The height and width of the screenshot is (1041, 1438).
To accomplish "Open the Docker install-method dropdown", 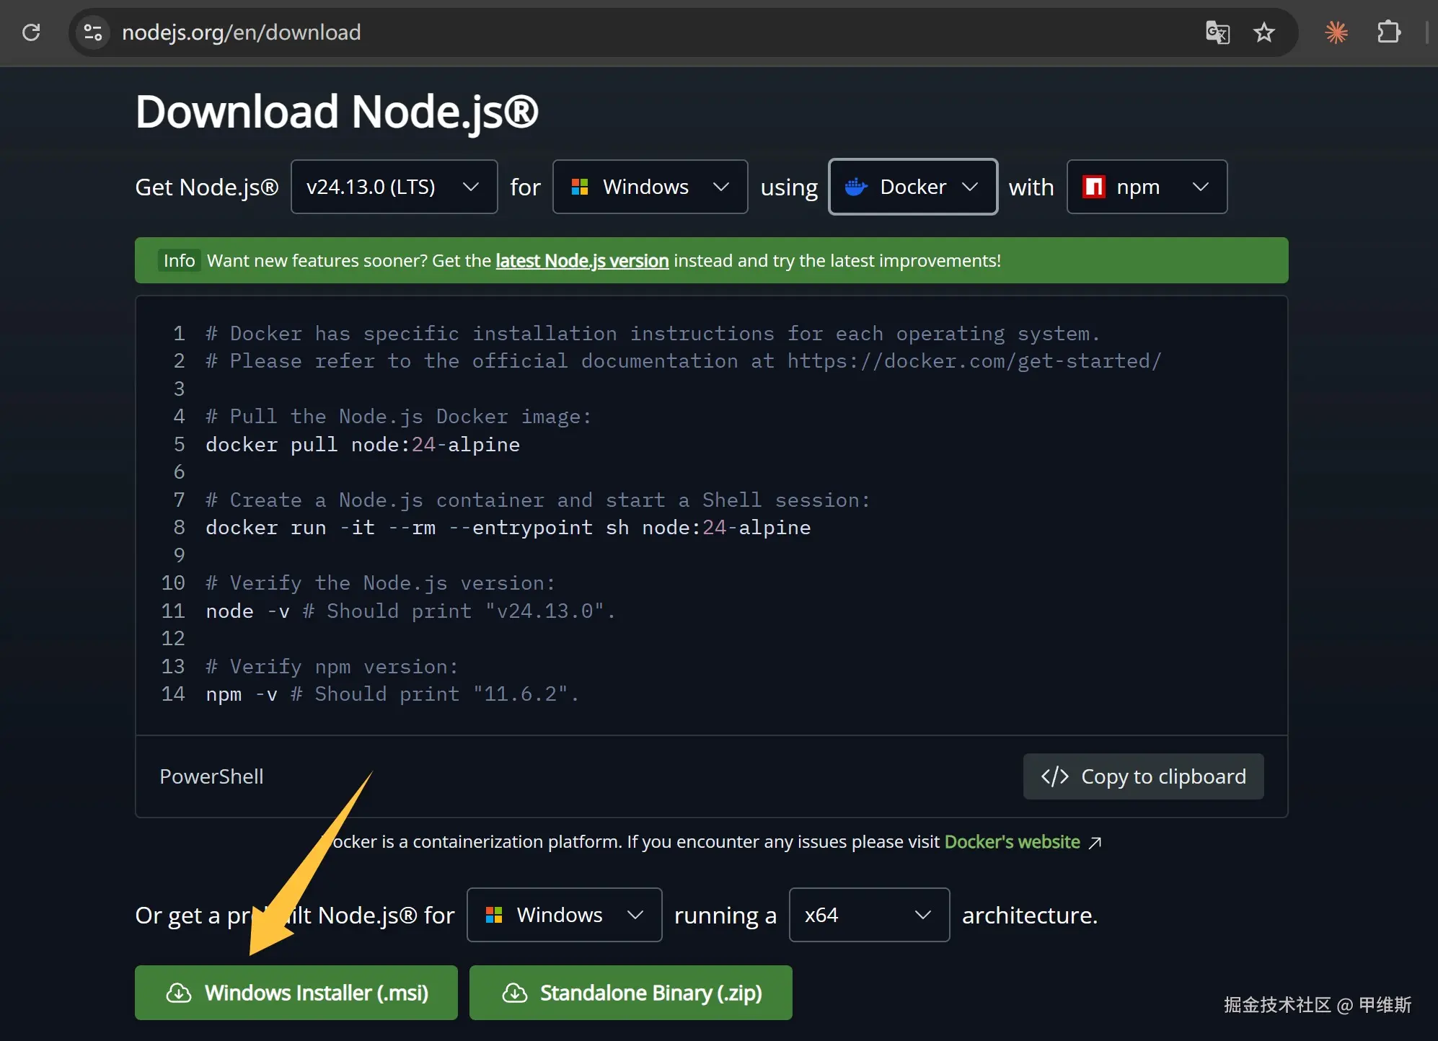I will [913, 187].
